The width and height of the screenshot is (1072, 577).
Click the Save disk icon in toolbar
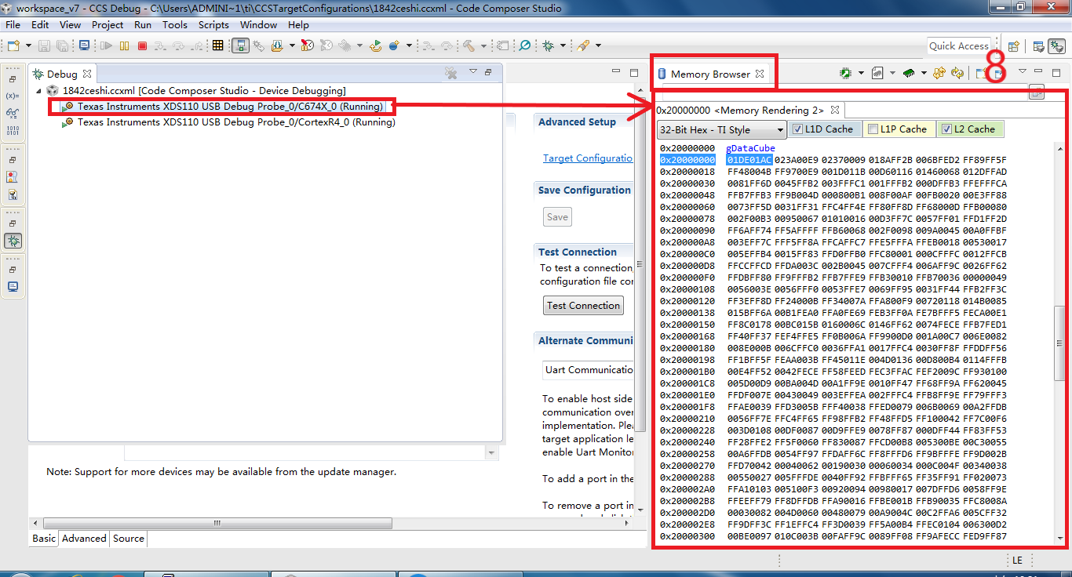(44, 45)
